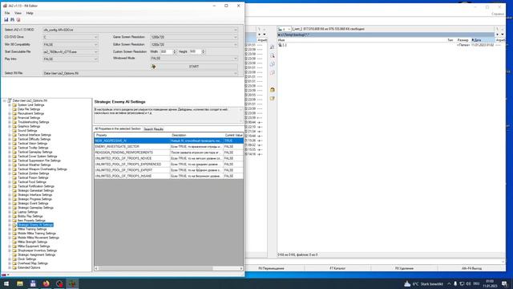Image resolution: width=513 pixels, height=289 pixels.
Task: Click the [..] parent folder entry in Total Commander
Action: coord(282,45)
